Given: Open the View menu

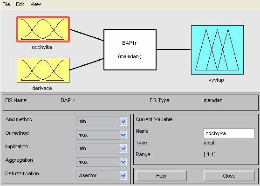Looking at the screenshot, I should tap(35, 4).
